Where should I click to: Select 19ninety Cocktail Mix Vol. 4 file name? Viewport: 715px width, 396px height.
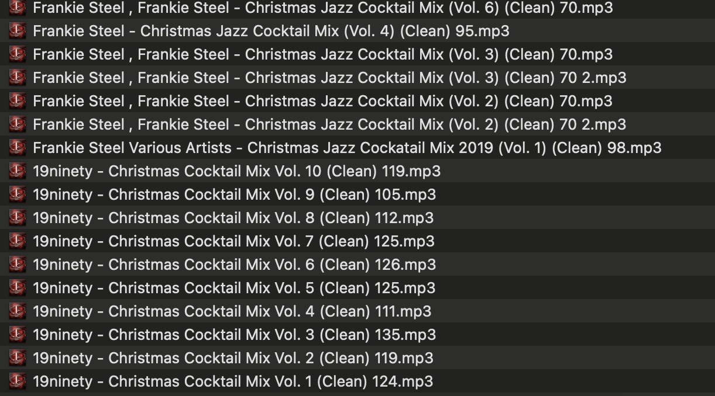pos(232,311)
